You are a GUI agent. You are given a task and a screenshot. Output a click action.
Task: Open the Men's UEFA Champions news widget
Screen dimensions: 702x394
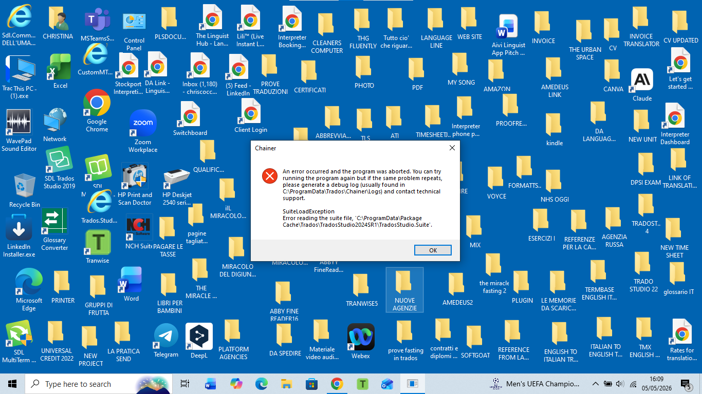[x=535, y=384]
